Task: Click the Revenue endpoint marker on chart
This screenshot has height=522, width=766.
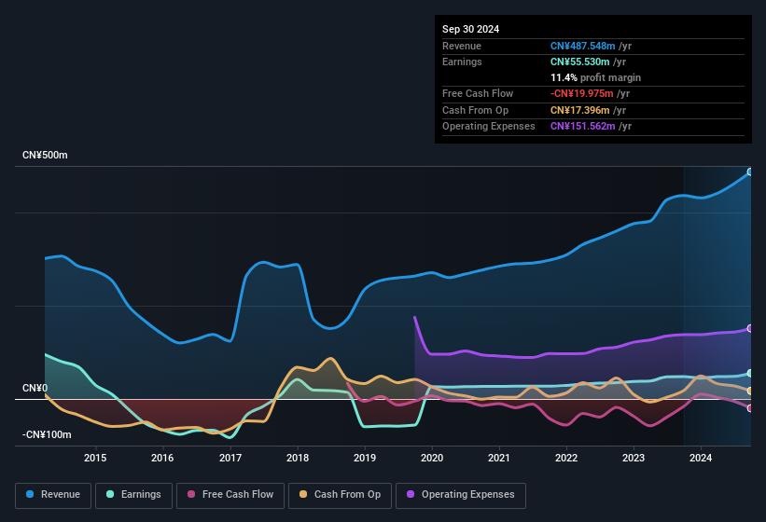Action: [x=750, y=172]
